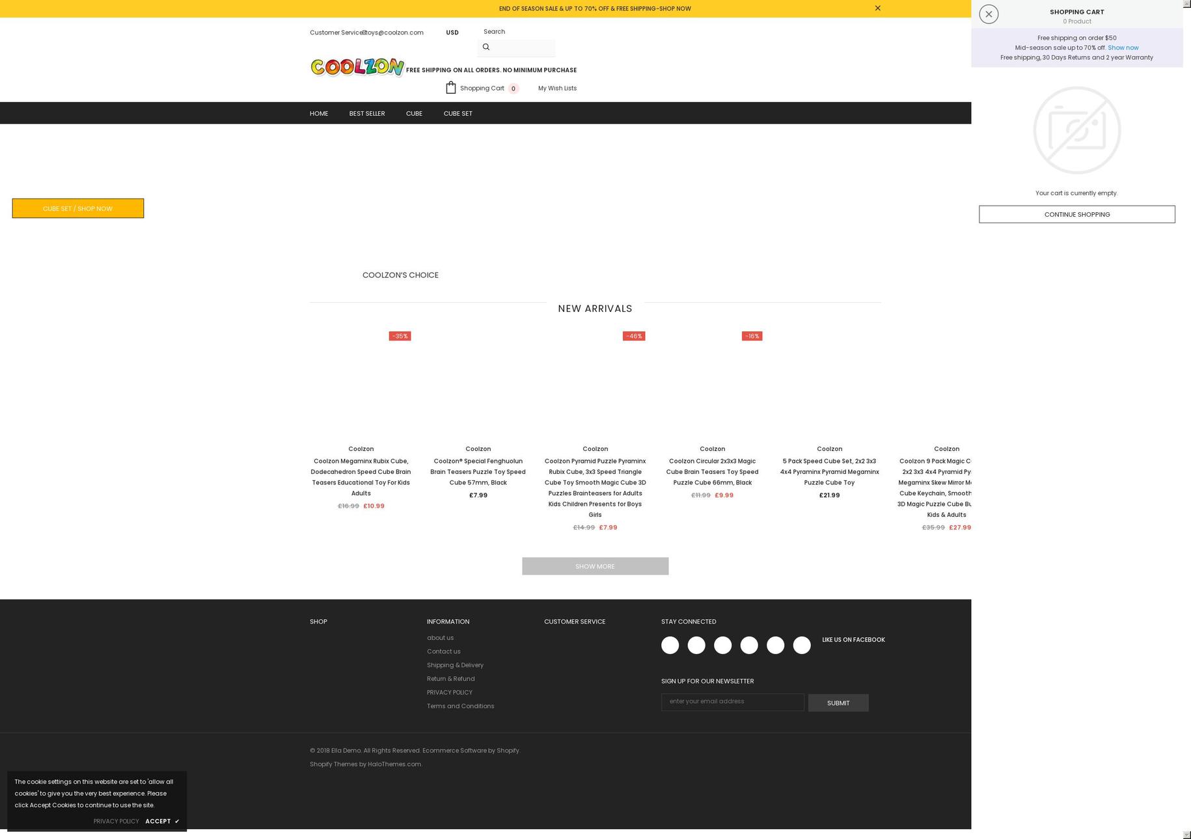Close the Shopping Cart side panel
This screenshot has width=1191, height=839.
(x=988, y=14)
